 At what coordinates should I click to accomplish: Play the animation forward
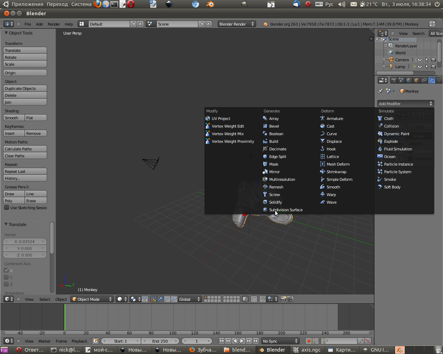(242, 341)
